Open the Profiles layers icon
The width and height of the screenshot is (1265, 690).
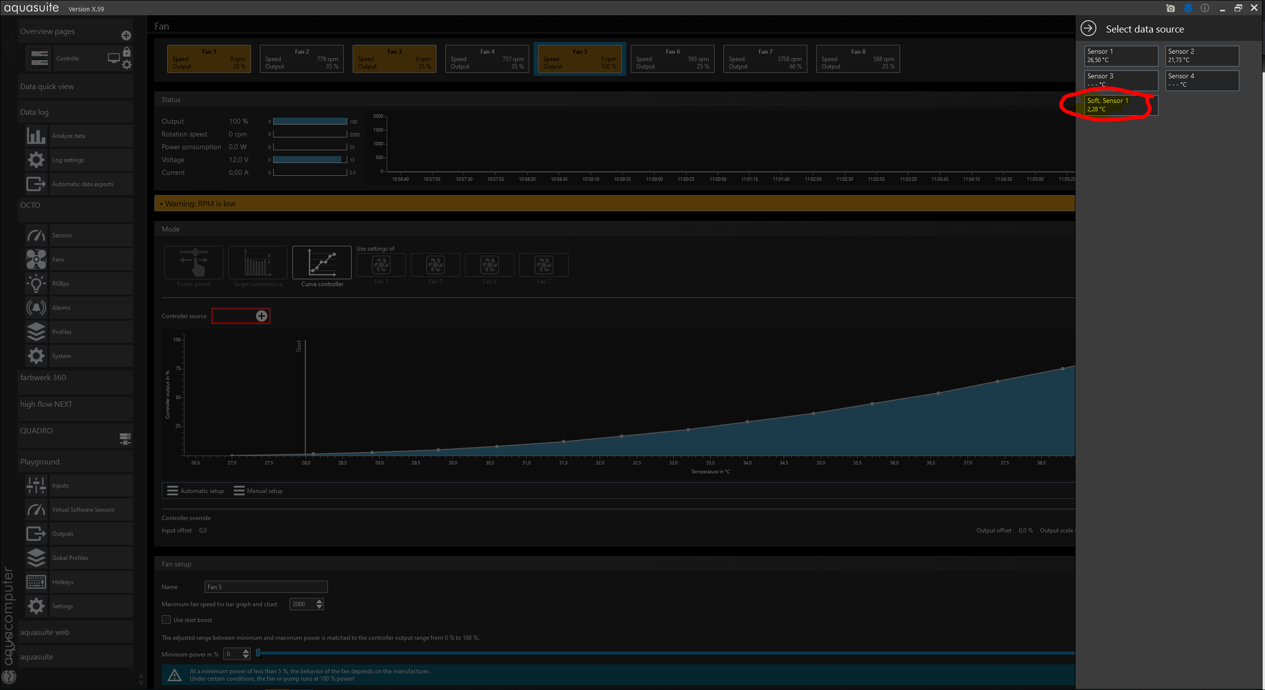click(x=36, y=332)
